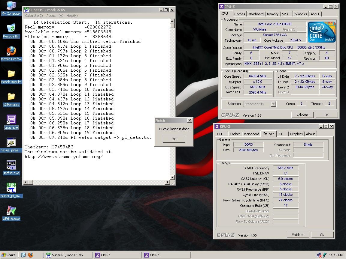Click the Intel Core 2 Duo E8600 name field
Image resolution: width=346 pixels, height=259 pixels.
pos(275,24)
